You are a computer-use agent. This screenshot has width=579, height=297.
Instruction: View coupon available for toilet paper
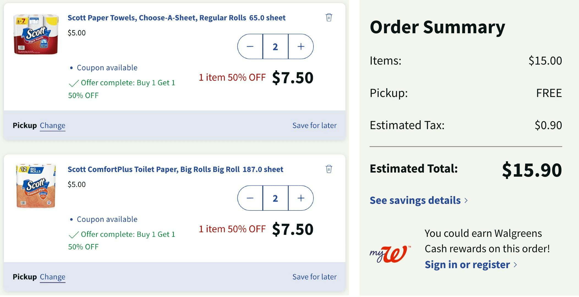107,219
